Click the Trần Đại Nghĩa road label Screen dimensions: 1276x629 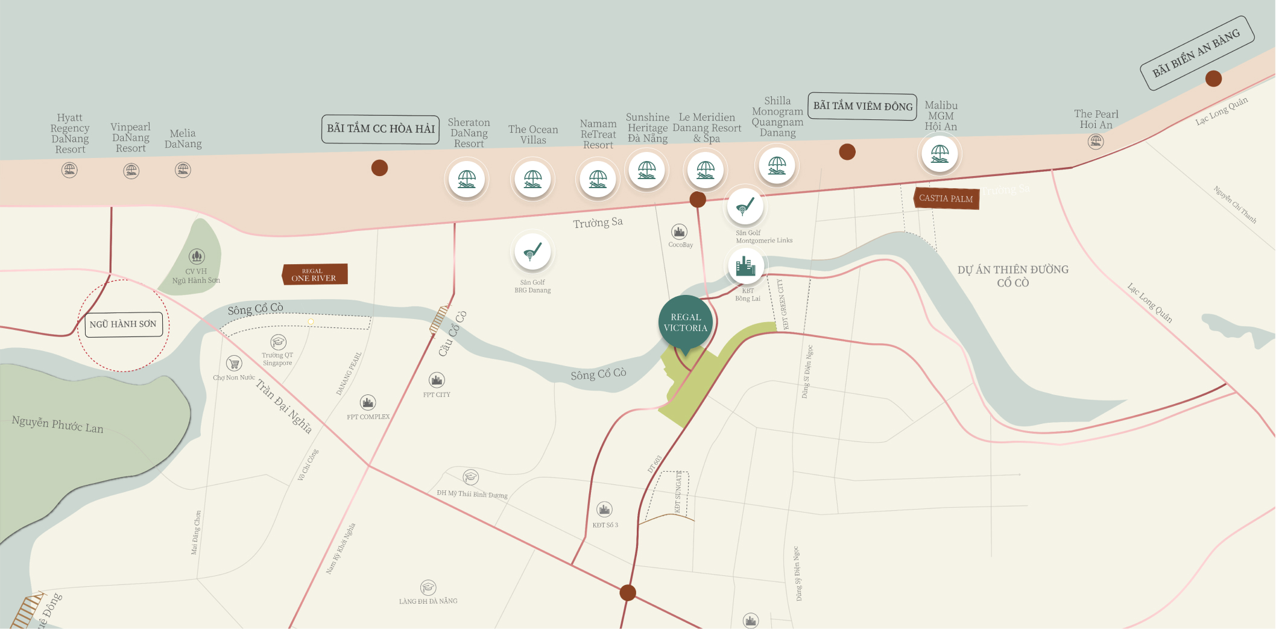point(284,406)
